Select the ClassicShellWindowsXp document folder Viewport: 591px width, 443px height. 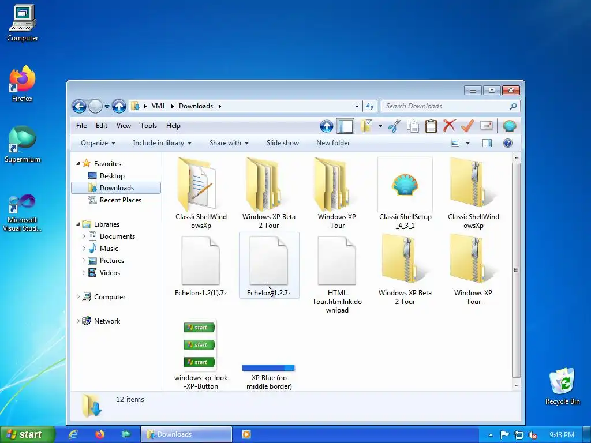201,194
